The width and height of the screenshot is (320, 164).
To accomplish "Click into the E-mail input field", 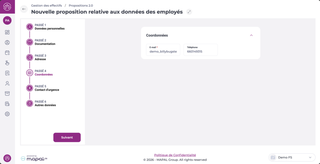I will (x=163, y=51).
